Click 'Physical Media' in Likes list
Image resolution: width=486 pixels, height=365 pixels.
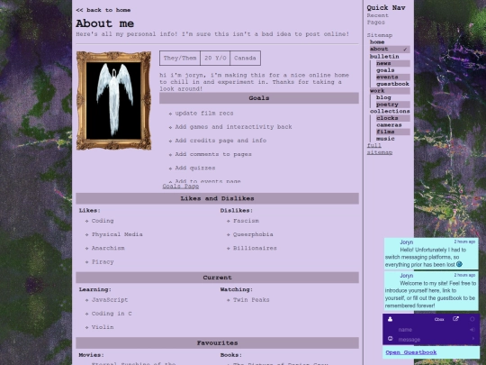117,234
